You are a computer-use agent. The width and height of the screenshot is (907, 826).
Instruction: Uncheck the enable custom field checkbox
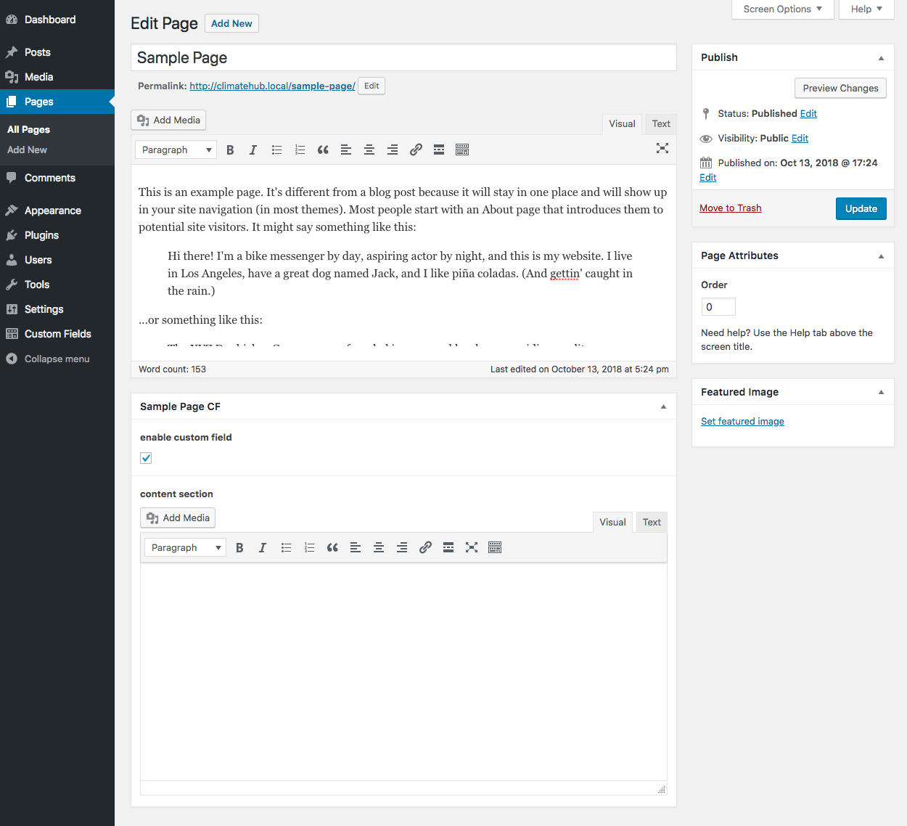[146, 458]
